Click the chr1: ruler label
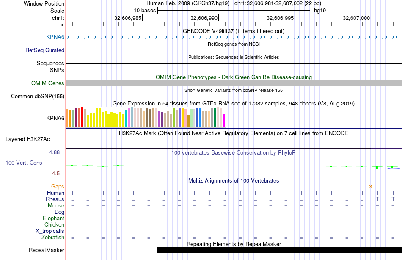This screenshot has height=260, width=402. 58,18
